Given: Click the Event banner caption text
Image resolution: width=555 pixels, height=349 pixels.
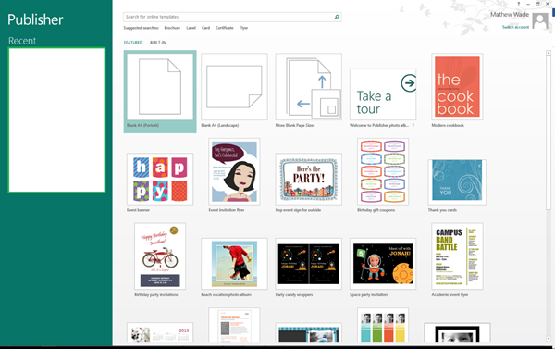Looking at the screenshot, I should (x=138, y=210).
